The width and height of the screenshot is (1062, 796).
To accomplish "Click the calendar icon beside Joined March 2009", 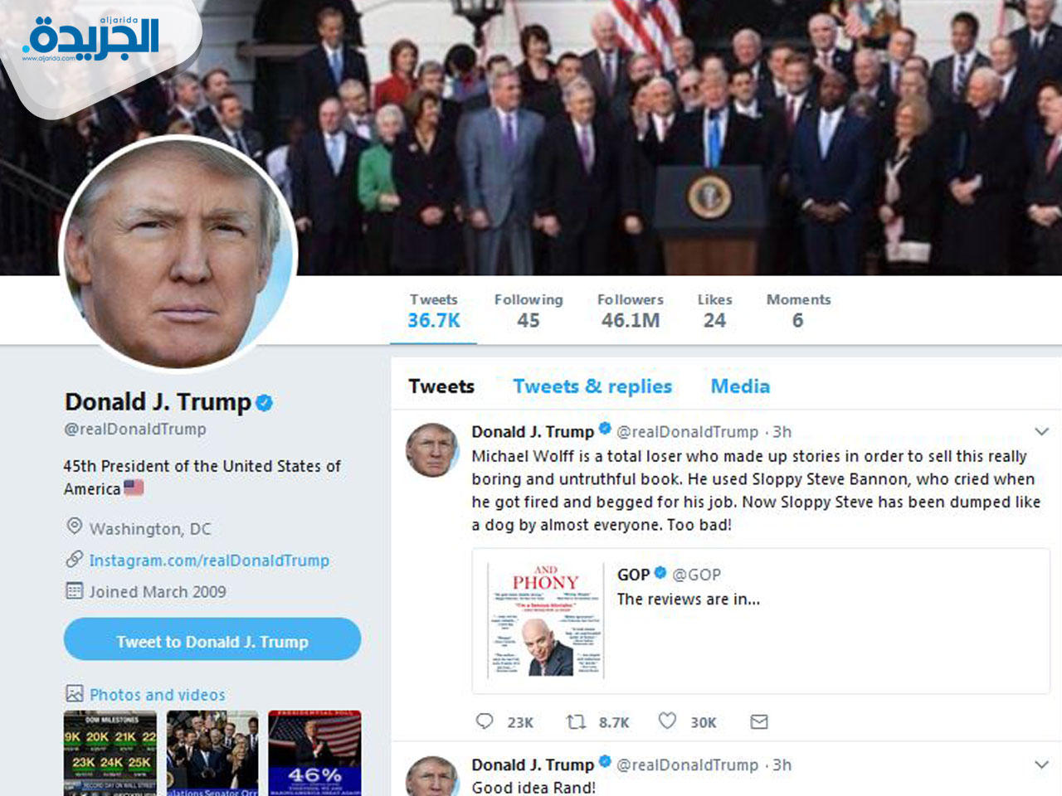I will tap(74, 590).
